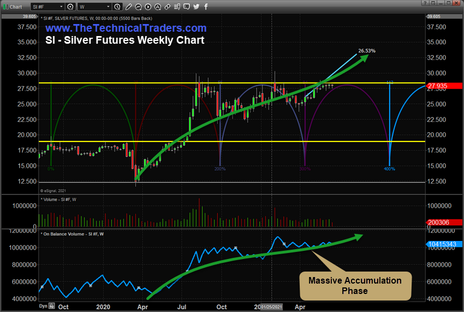The width and height of the screenshot is (464, 312).
Task: Toggle the Dyn scaling indicator
Action: 43,306
